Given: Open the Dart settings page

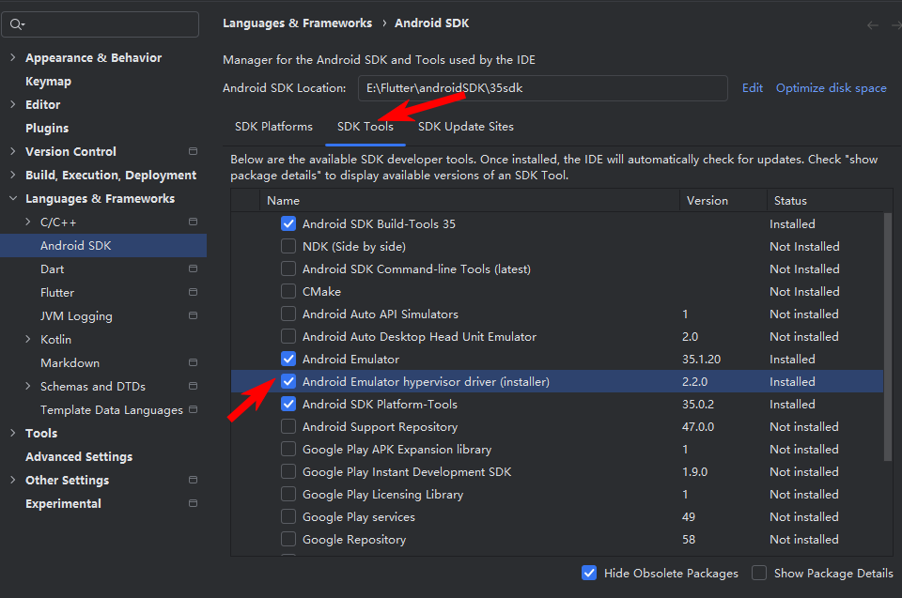Looking at the screenshot, I should click(x=53, y=269).
